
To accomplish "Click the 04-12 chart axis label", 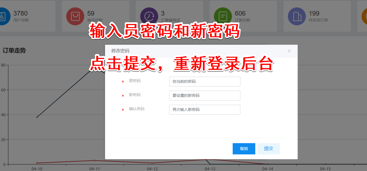I will pos(152,169).
